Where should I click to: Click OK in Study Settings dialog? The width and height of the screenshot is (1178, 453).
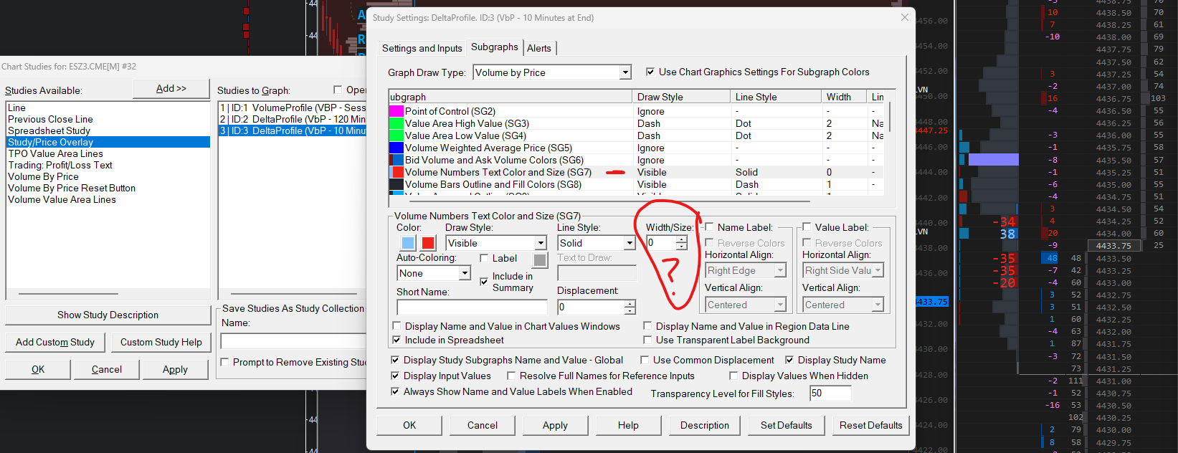409,425
